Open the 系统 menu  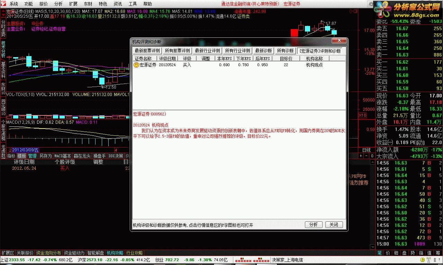pos(14,4)
